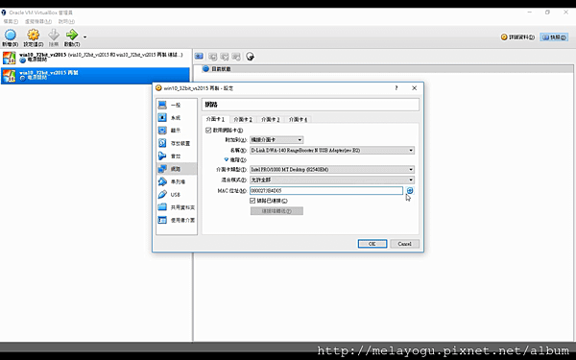Select Display (顯示) icon in settings sidebar
This screenshot has width=576, height=360.
162,131
